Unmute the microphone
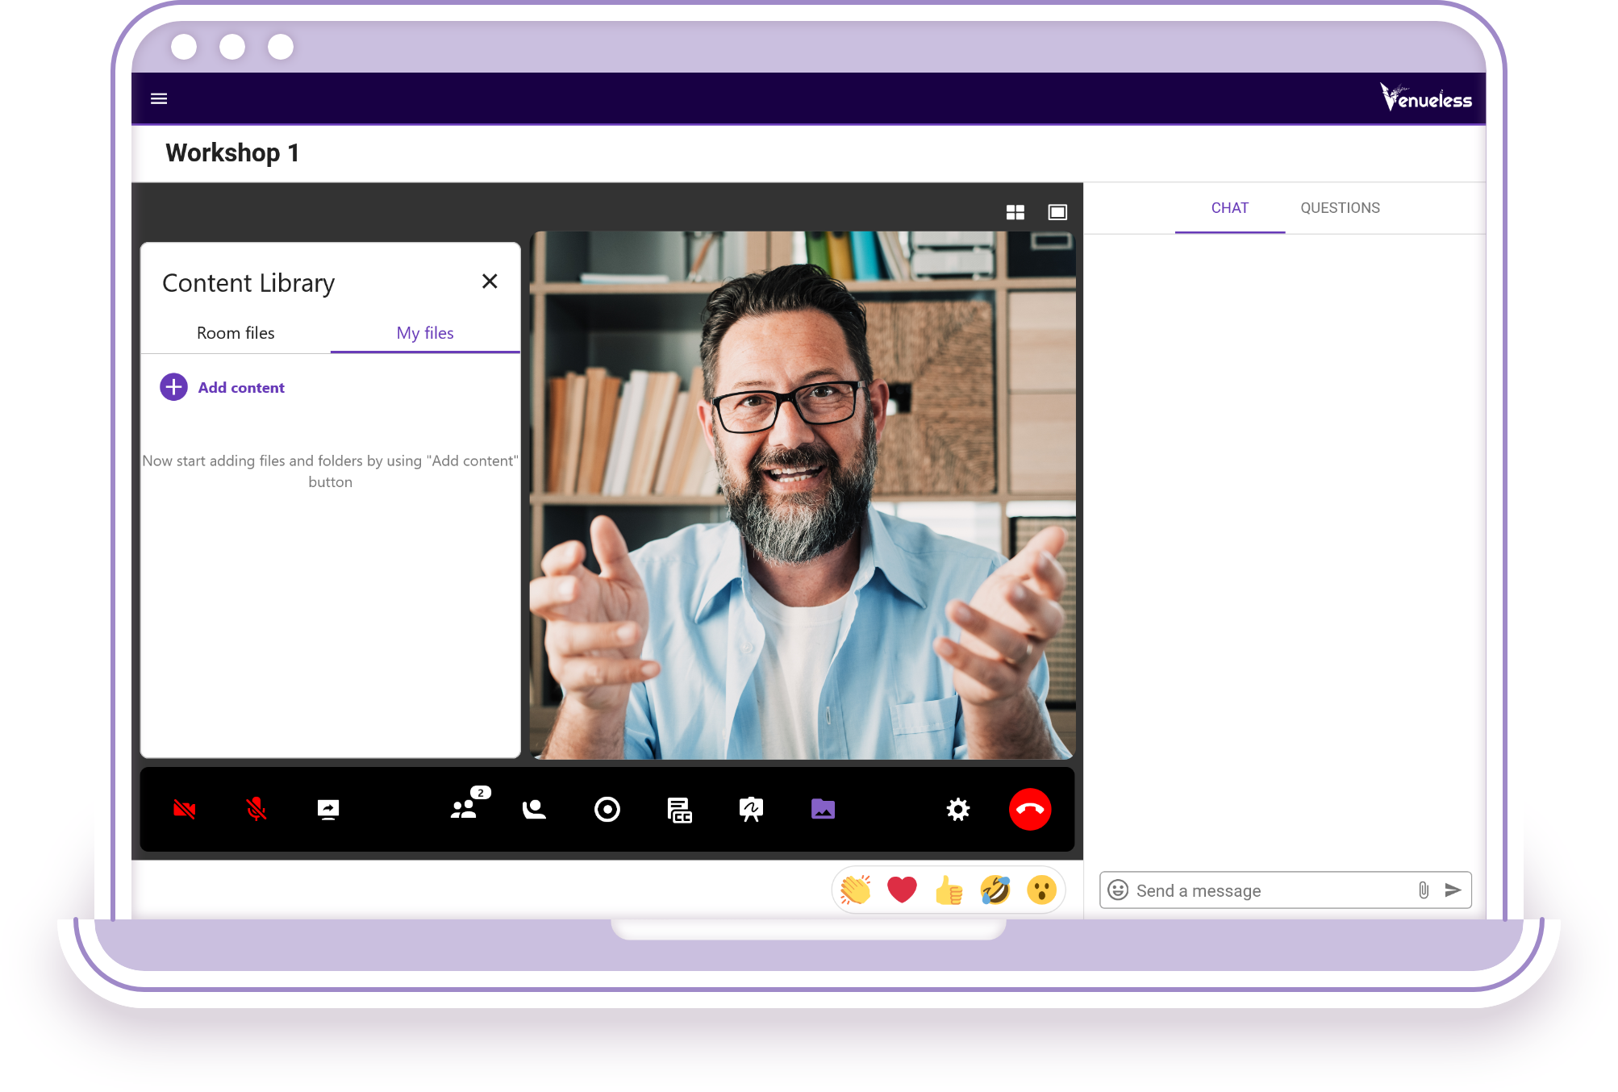1618x1092 pixels. coord(256,809)
